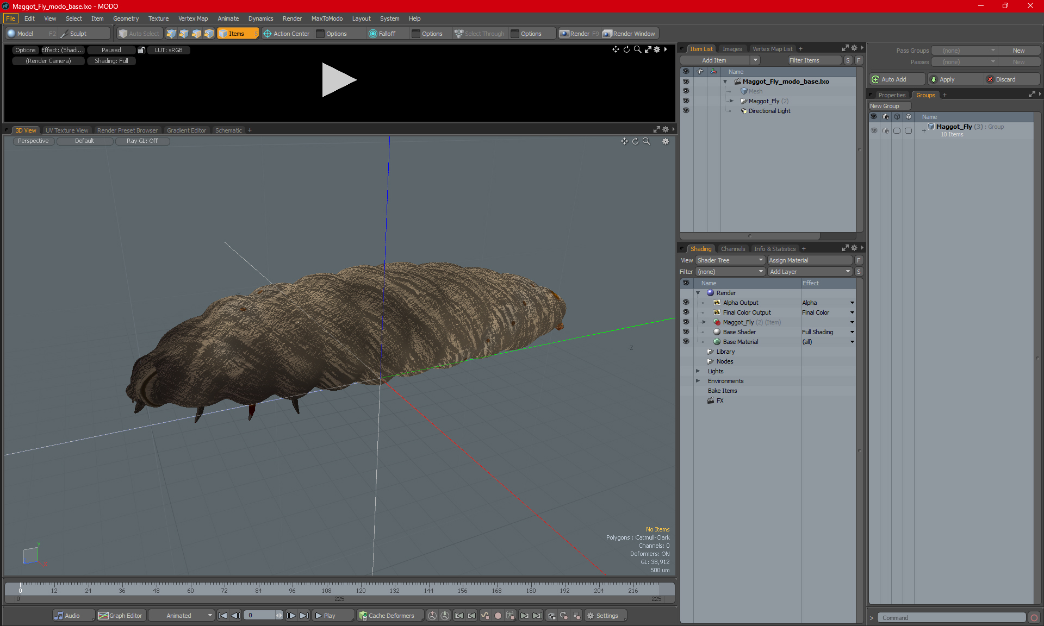Click Filter Items field

pos(814,60)
